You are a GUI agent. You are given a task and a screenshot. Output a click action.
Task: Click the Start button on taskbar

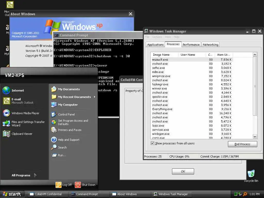click(x=12, y=194)
